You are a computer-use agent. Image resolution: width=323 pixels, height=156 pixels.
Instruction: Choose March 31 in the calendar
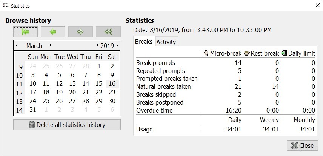point(33,110)
